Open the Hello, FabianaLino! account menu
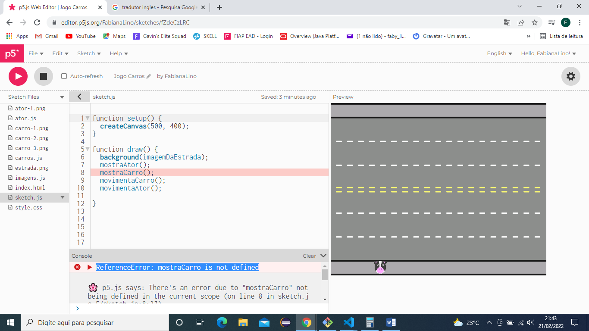Viewport: 589px width, 331px height. (x=548, y=53)
